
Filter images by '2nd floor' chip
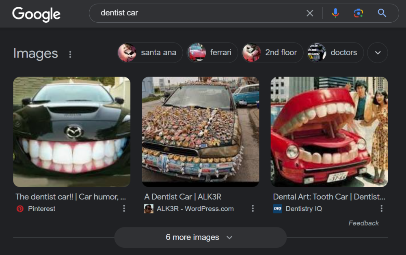point(272,53)
